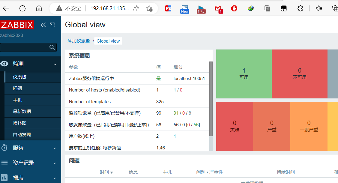Click the 问题 widget heading
This screenshot has height=183, width=338.
coord(74,160)
